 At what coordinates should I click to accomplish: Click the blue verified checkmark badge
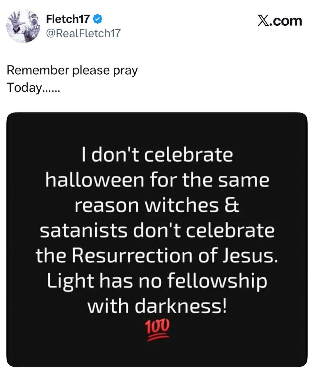click(x=98, y=20)
